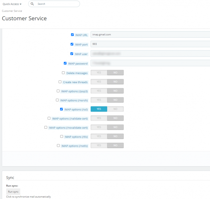This screenshot has height=199, width=210.
Task: Set Delete messages to YES
Action: (x=99, y=73)
